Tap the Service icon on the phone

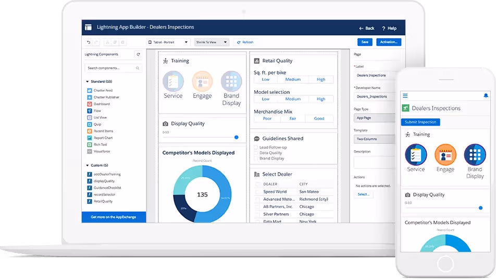[x=416, y=154]
